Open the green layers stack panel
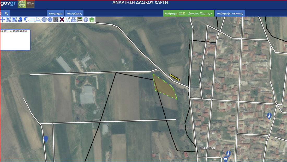 (91, 20)
